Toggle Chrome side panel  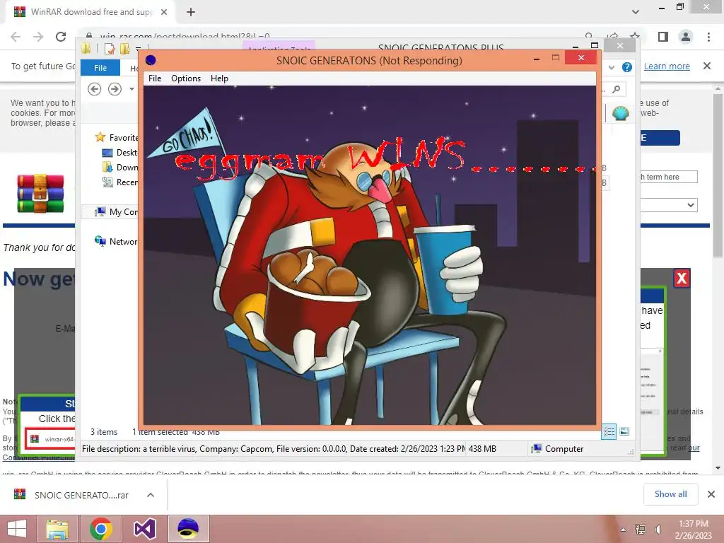[663, 37]
